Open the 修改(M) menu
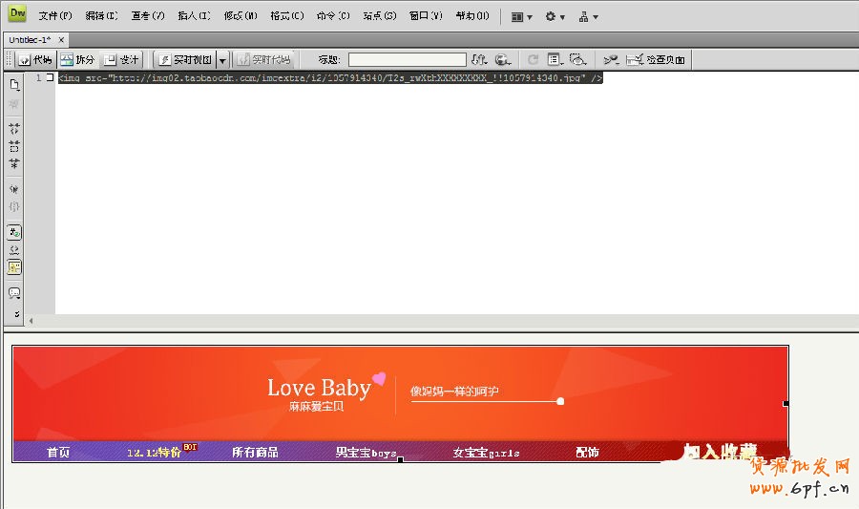Viewport: 859px width, 509px height. pos(241,16)
